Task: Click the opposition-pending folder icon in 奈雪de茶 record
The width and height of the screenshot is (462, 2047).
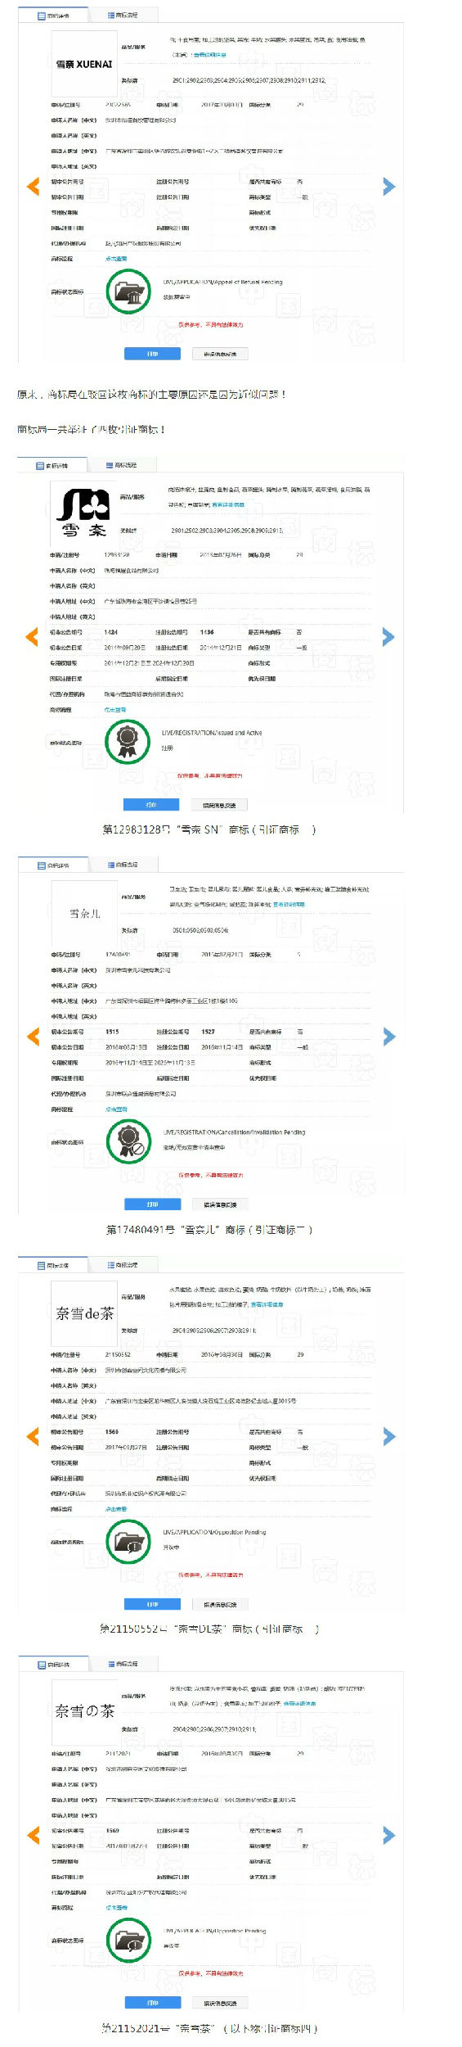Action: pyautogui.click(x=129, y=1540)
